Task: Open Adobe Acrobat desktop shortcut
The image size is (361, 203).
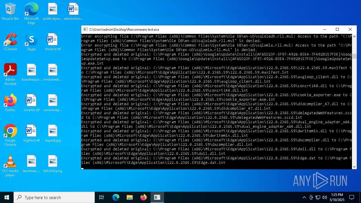Action: point(10,74)
